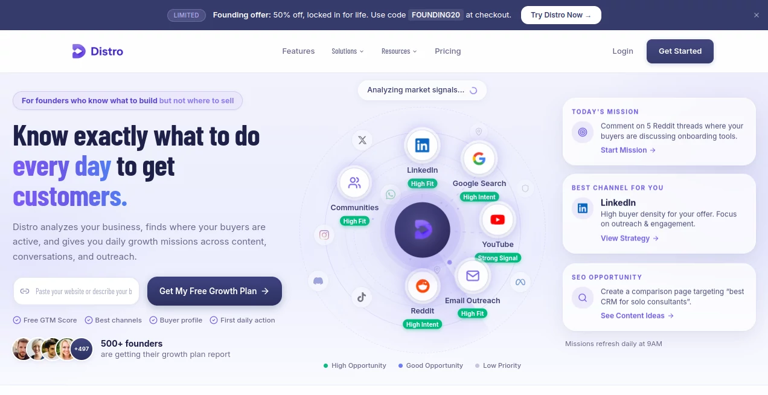Click the Free GTM Score check item
Image resolution: width=768 pixels, height=395 pixels.
coord(45,320)
